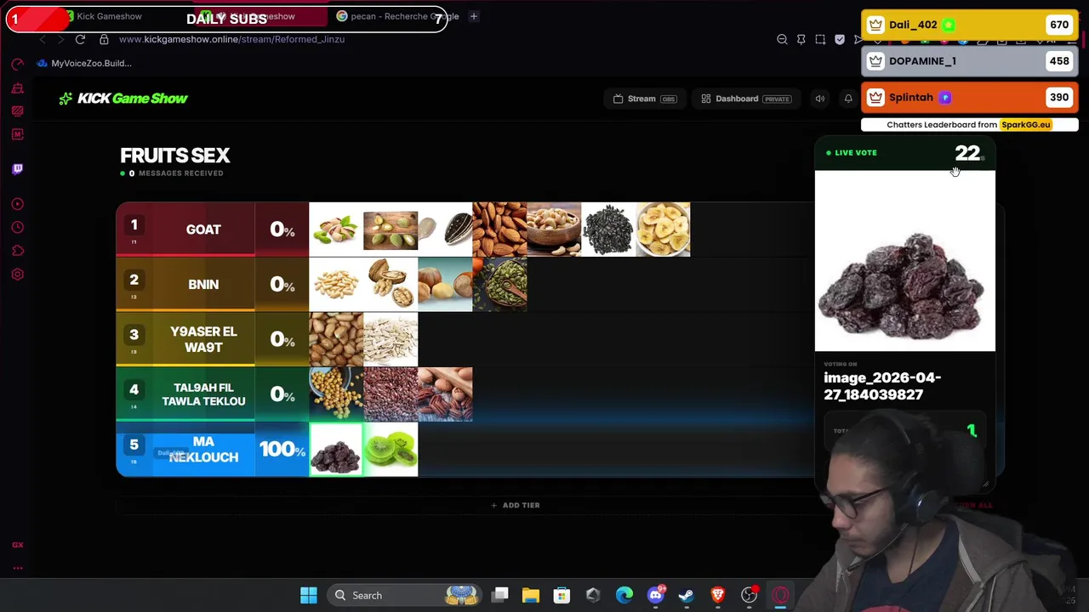
Task: Reload the page with refresh icon
Action: 80,39
